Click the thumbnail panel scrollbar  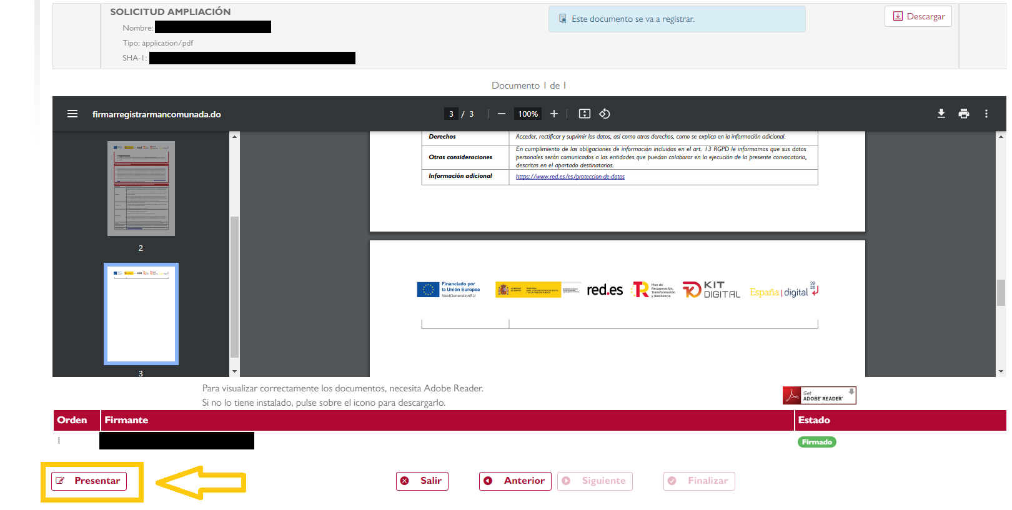point(235,287)
